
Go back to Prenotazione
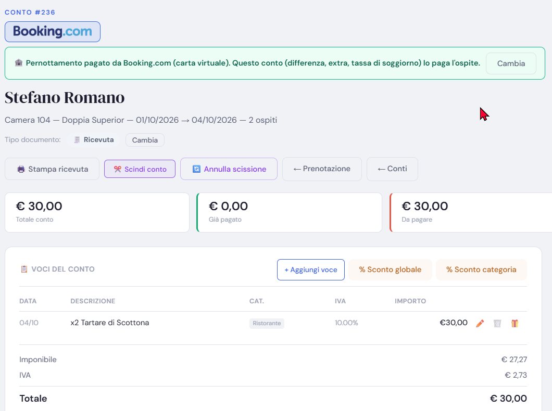322,169
